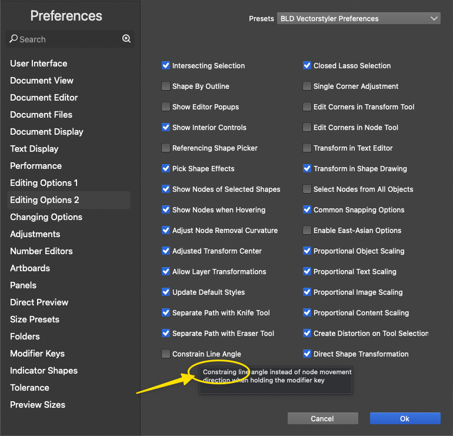453x436 pixels.
Task: Select Modifier Keys preferences category
Action: point(37,354)
